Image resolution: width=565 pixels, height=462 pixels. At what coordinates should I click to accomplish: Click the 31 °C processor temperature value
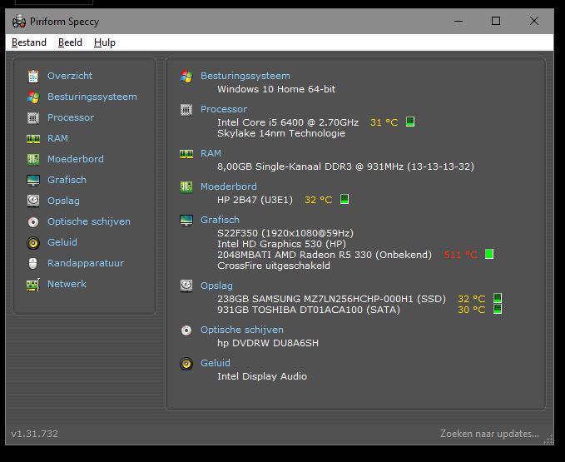[x=384, y=122]
